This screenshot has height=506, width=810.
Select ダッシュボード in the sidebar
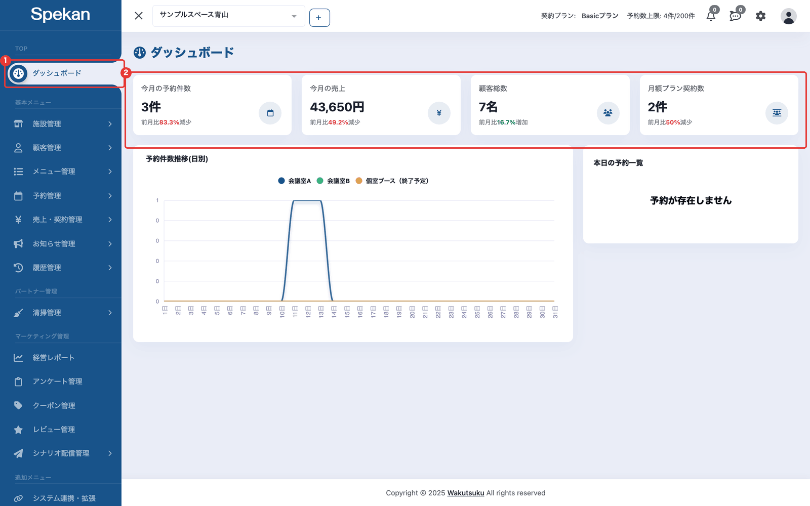pyautogui.click(x=64, y=73)
